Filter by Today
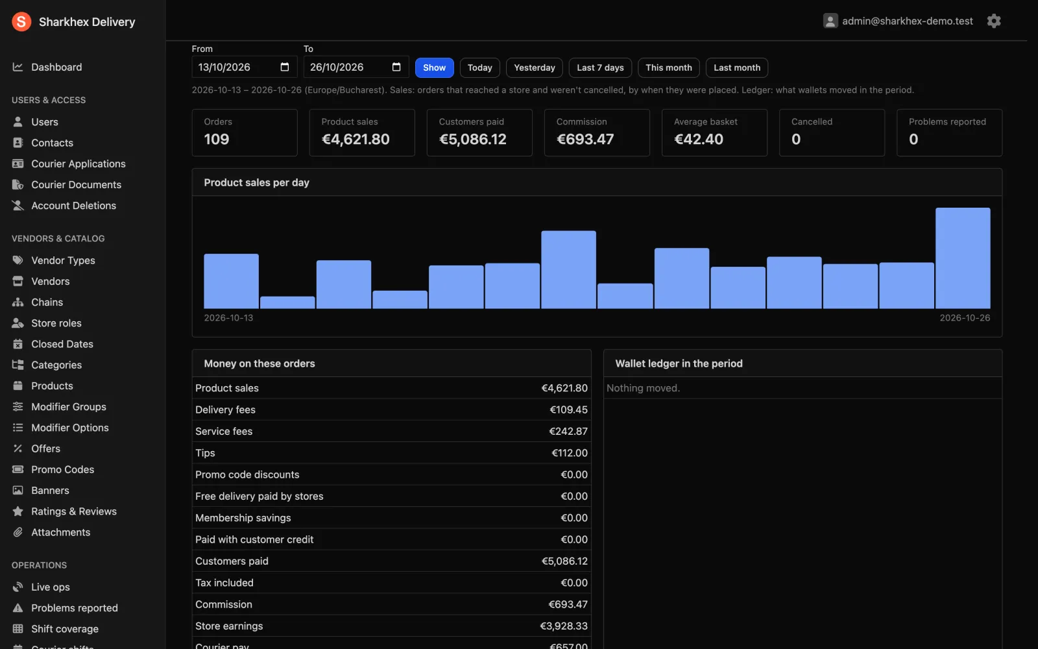 coord(479,67)
